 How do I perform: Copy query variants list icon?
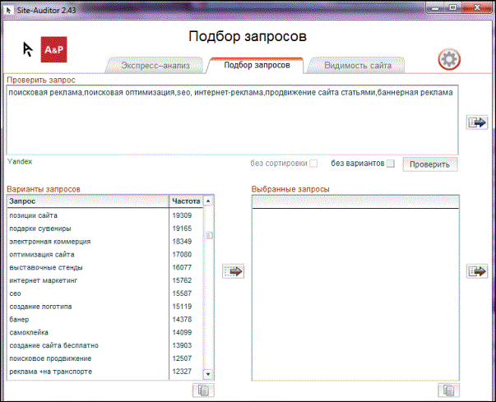pos(203,391)
